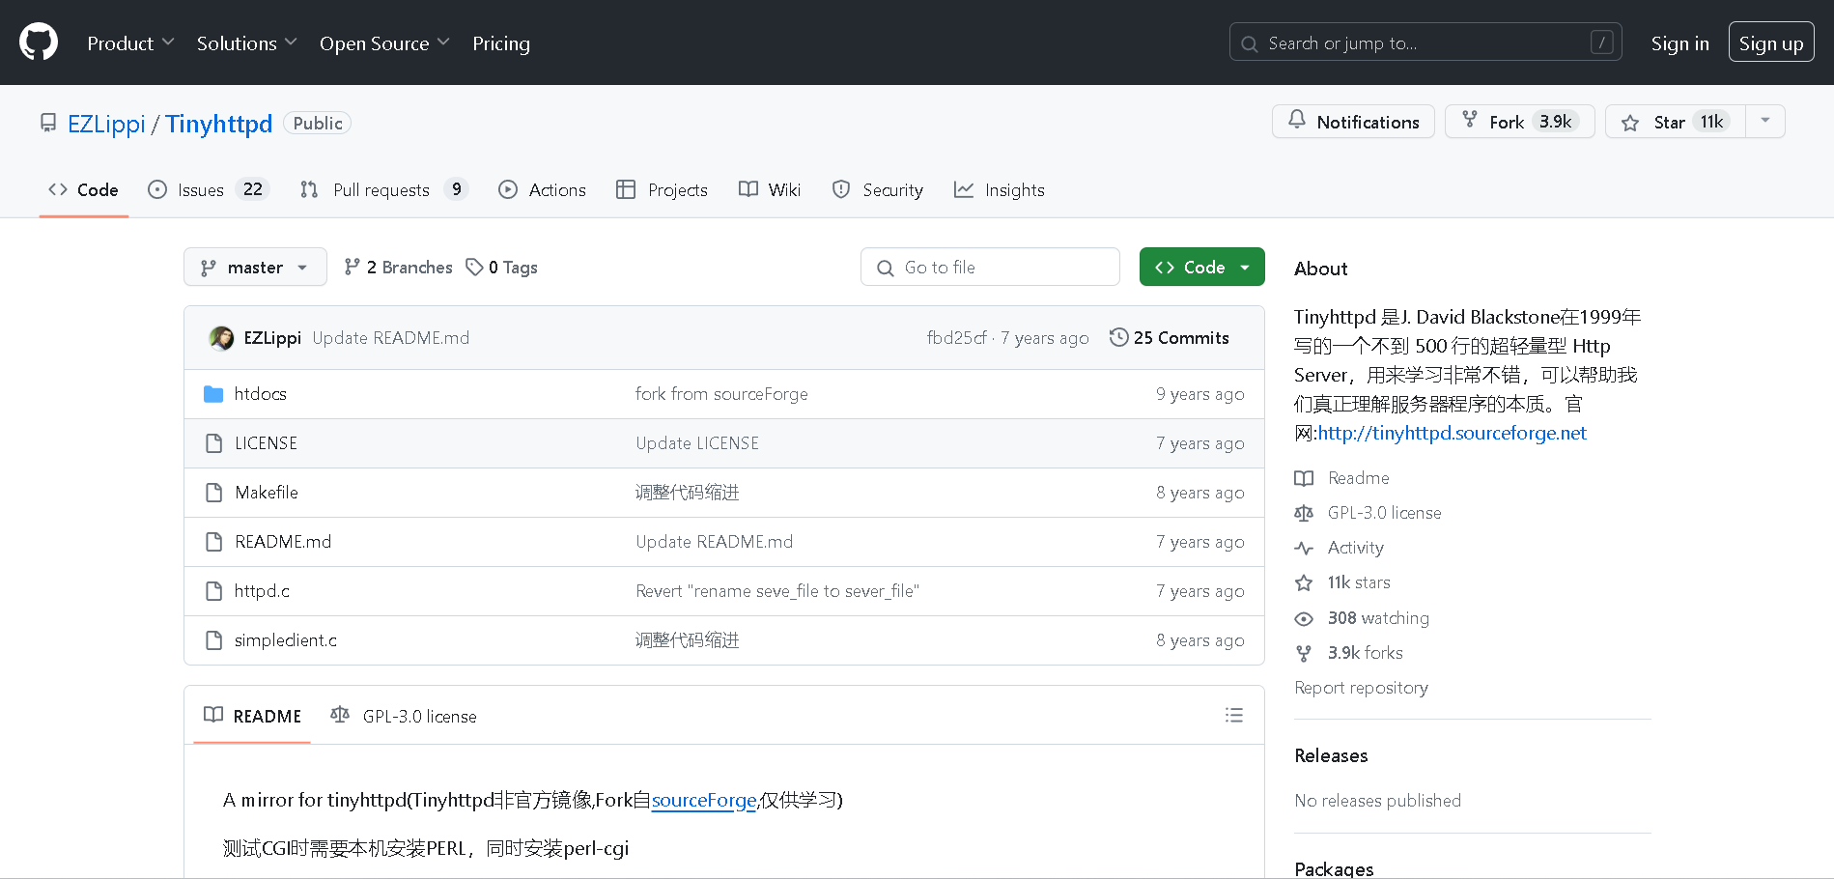Open 2 Branches list
The height and width of the screenshot is (879, 1834).
[399, 268]
